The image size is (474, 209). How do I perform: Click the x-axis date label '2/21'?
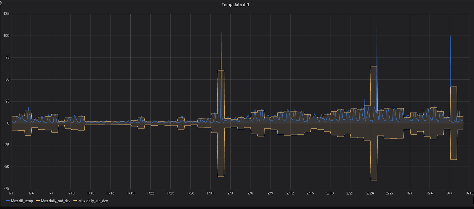[350, 193]
